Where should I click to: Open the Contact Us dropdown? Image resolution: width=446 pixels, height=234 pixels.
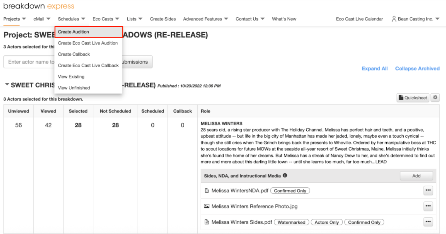(x=250, y=19)
